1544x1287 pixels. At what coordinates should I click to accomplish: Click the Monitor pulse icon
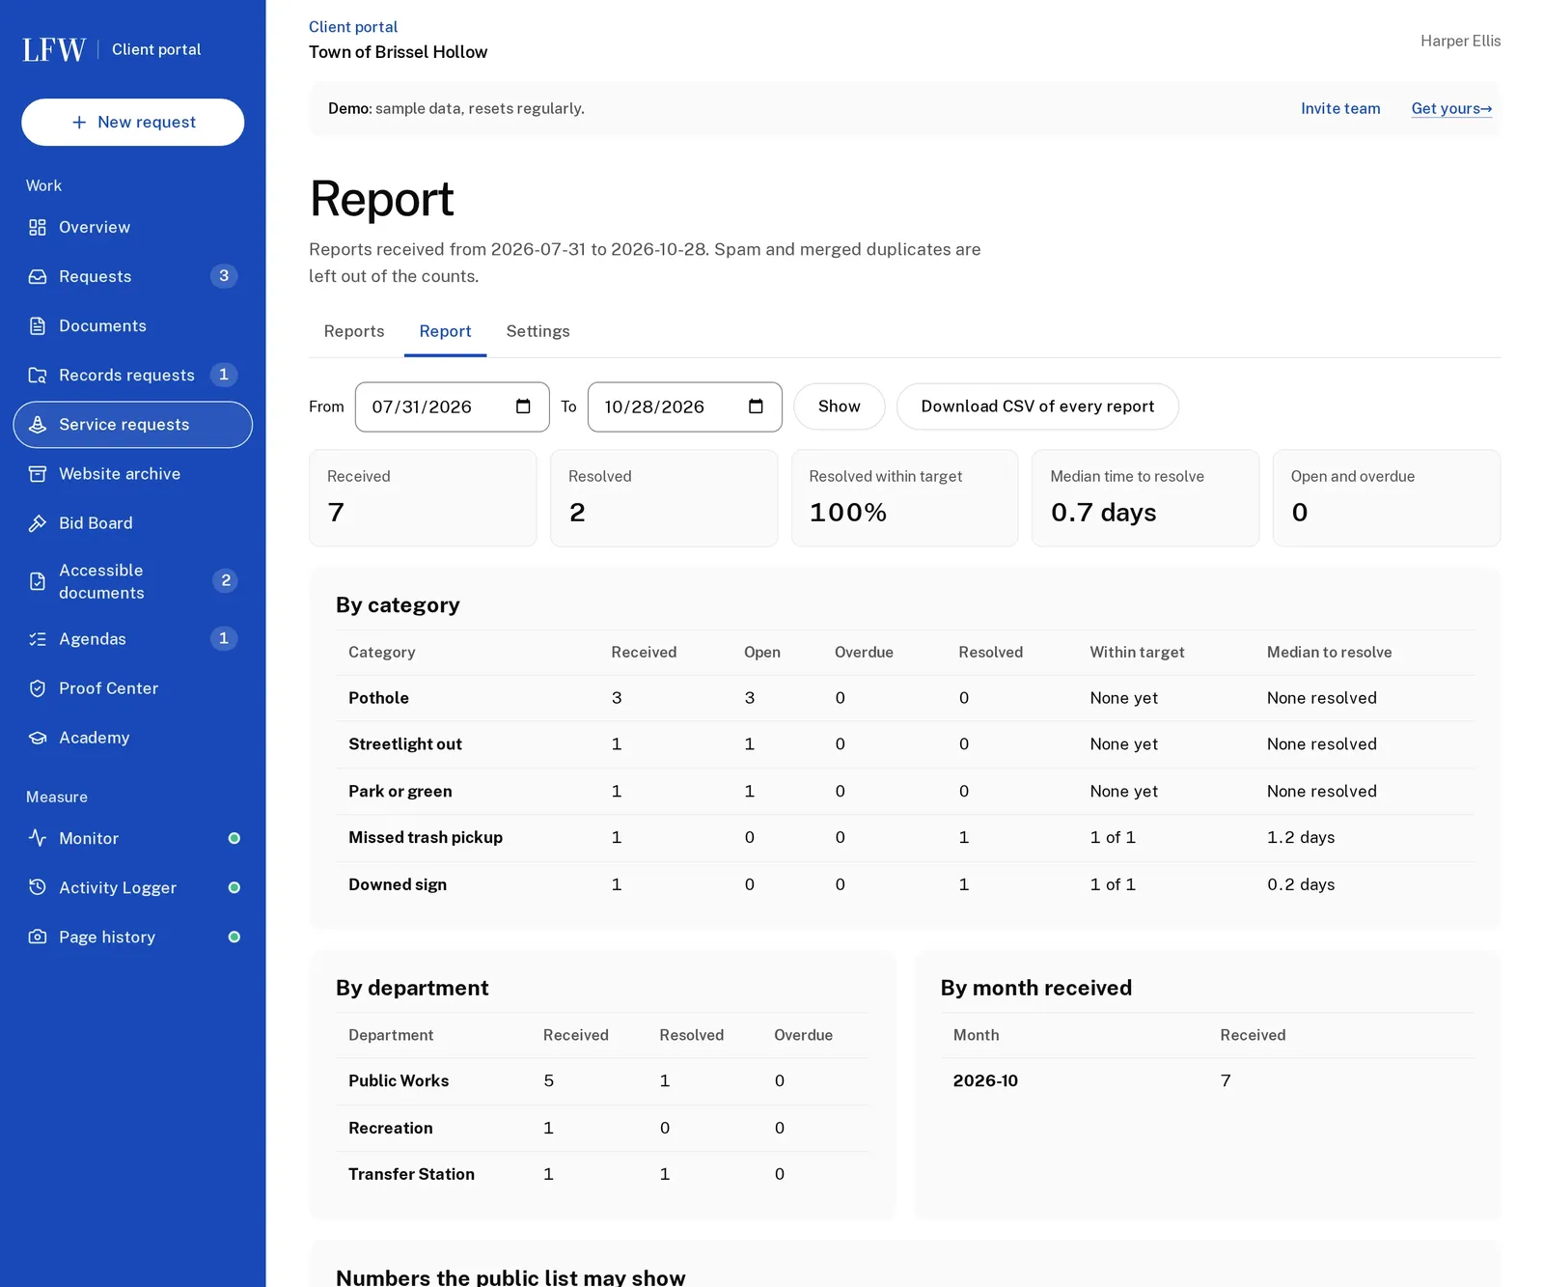(38, 838)
